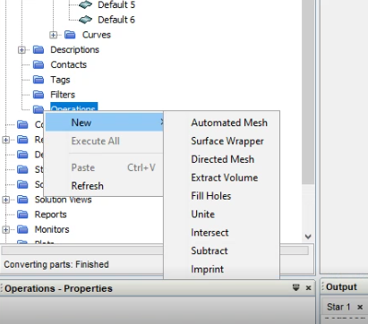
Task: Click the Output panel title
Action: click(341, 287)
